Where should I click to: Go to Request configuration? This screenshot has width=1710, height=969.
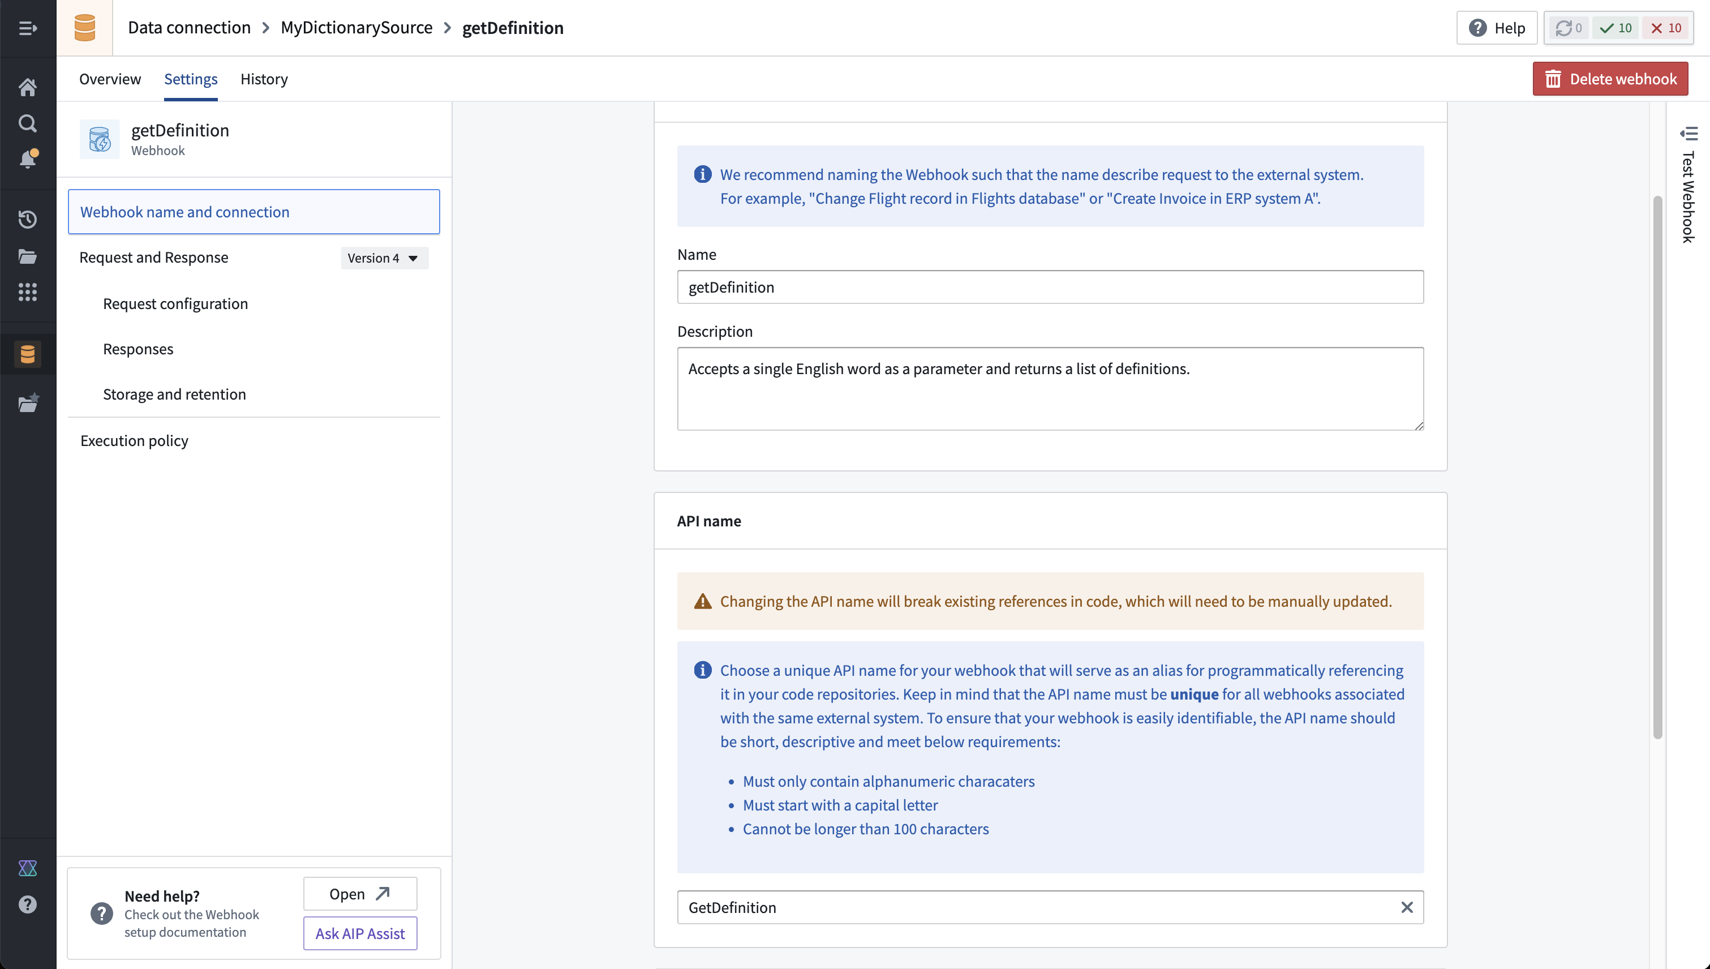175,303
